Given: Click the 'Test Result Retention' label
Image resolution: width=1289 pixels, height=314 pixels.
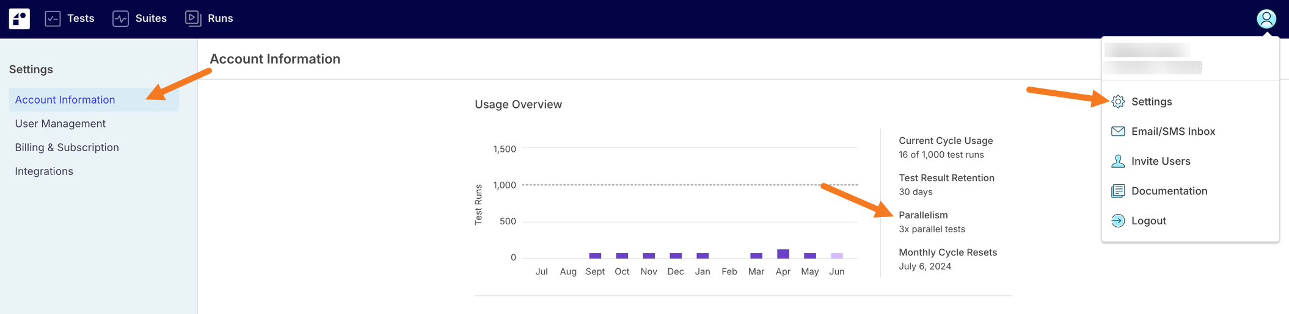Looking at the screenshot, I should coord(946,178).
